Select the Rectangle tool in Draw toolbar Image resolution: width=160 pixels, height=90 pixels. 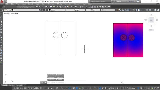pos(1,24)
